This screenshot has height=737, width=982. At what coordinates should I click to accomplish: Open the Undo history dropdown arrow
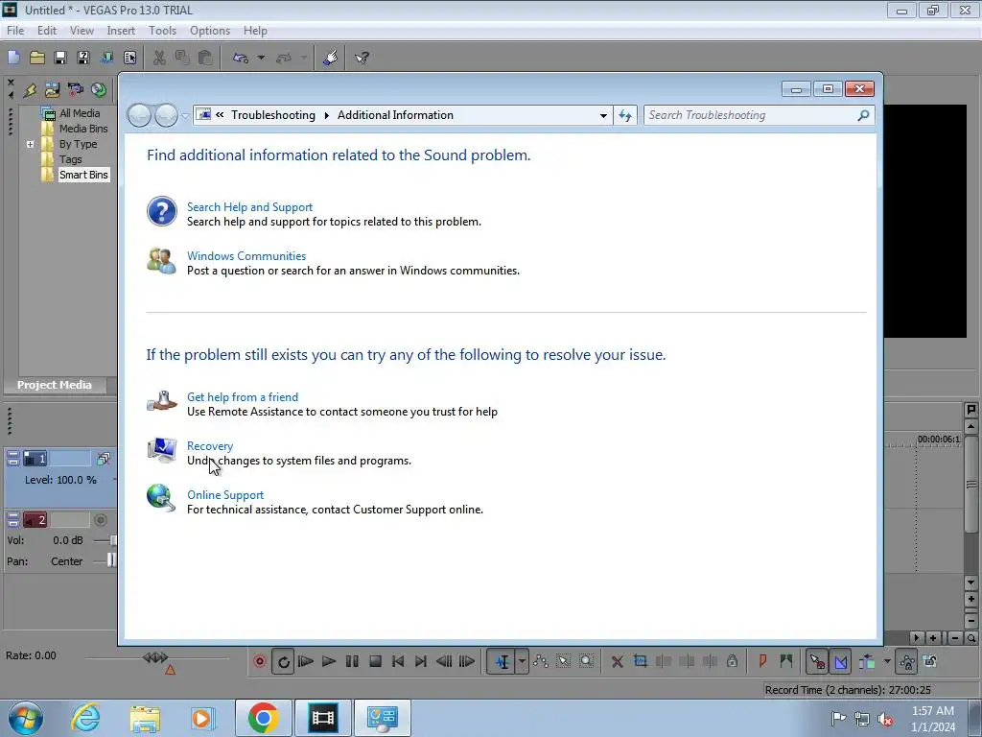click(261, 58)
